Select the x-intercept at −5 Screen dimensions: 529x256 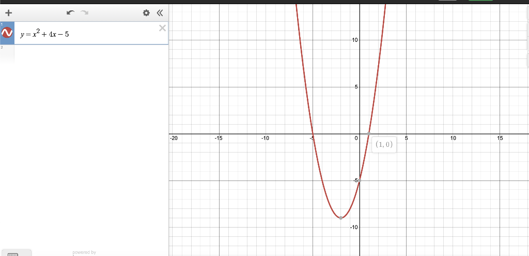click(313, 134)
